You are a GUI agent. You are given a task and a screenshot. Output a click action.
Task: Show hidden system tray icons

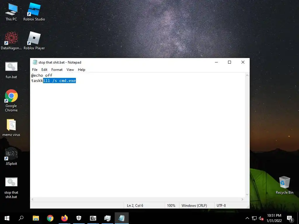[x=247, y=218]
